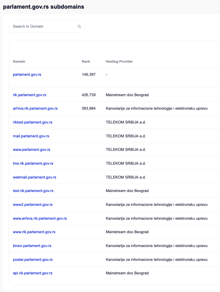This screenshot has width=220, height=292.
Task: Open www.arhiva.rik.parlament.gov.rs link
Action: point(40,218)
